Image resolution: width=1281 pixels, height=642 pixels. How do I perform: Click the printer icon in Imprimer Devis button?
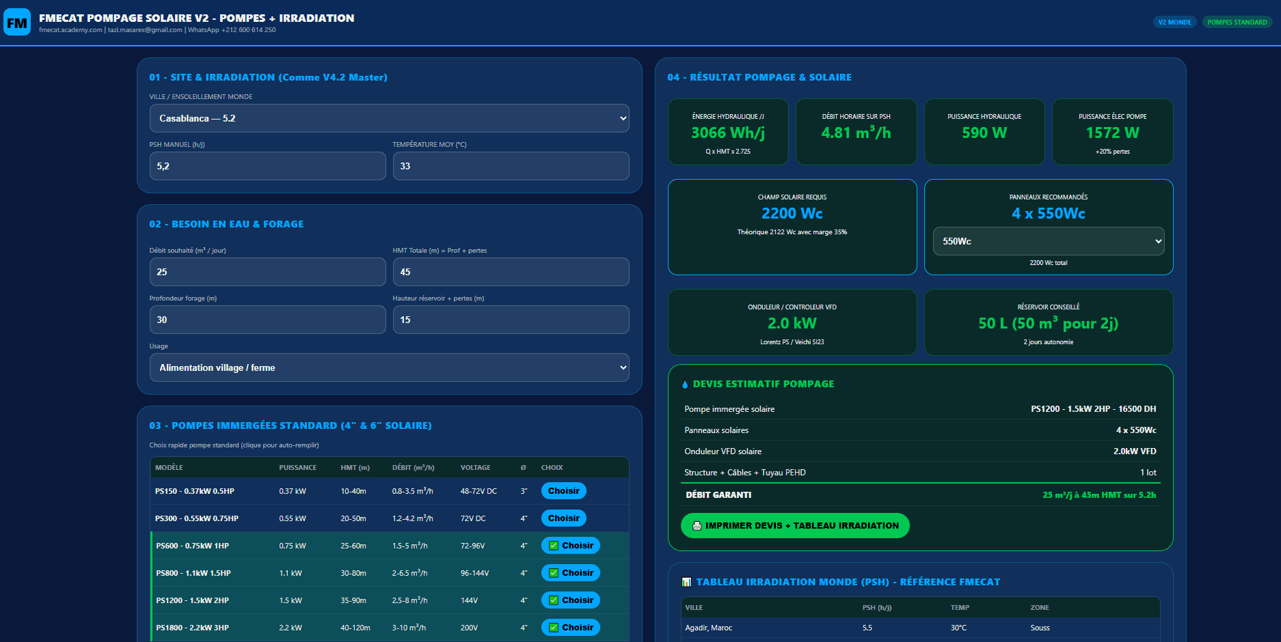pyautogui.click(x=697, y=526)
